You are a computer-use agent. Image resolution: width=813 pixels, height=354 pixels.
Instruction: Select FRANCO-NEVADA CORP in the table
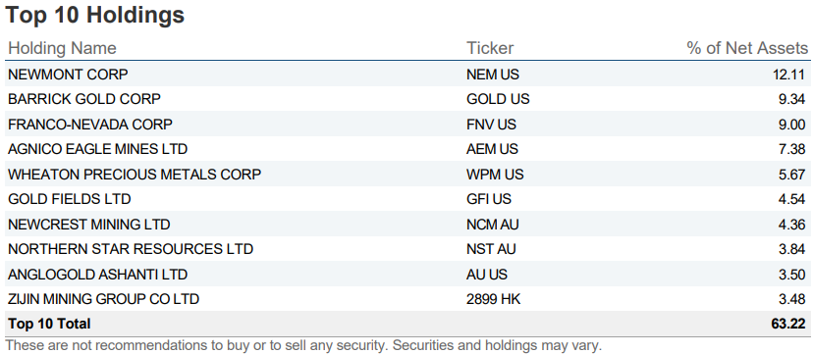(89, 125)
